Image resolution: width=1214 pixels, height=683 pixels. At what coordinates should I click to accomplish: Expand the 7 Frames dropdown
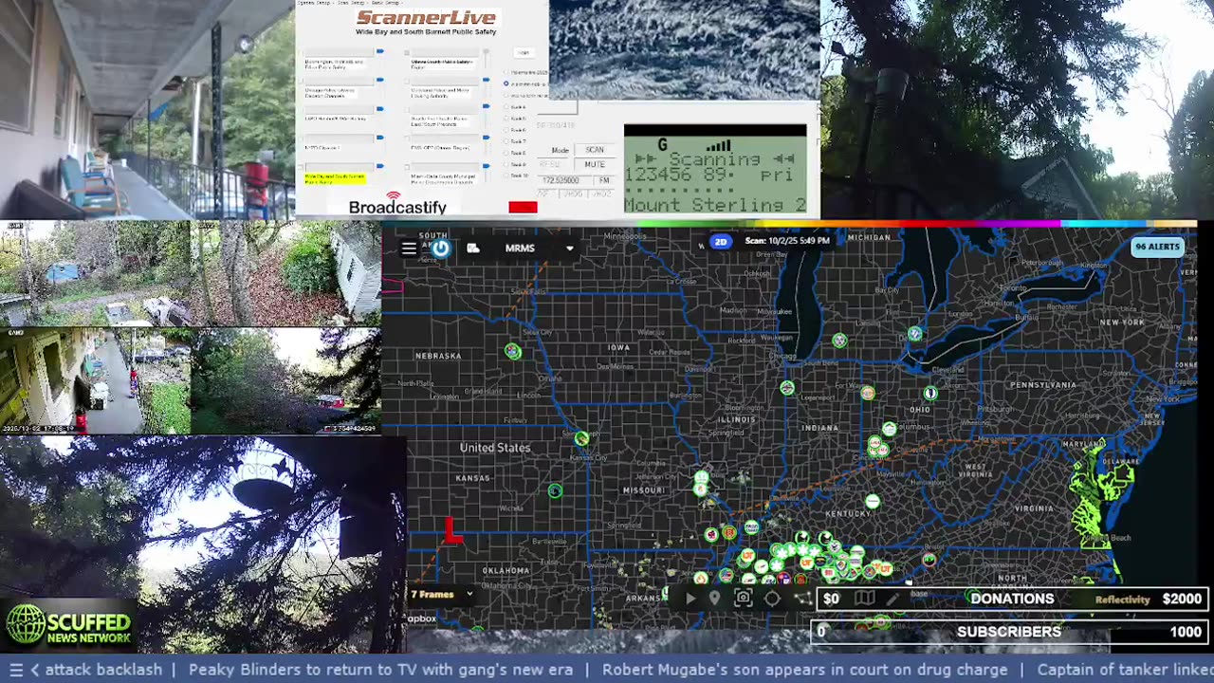pyautogui.click(x=469, y=595)
